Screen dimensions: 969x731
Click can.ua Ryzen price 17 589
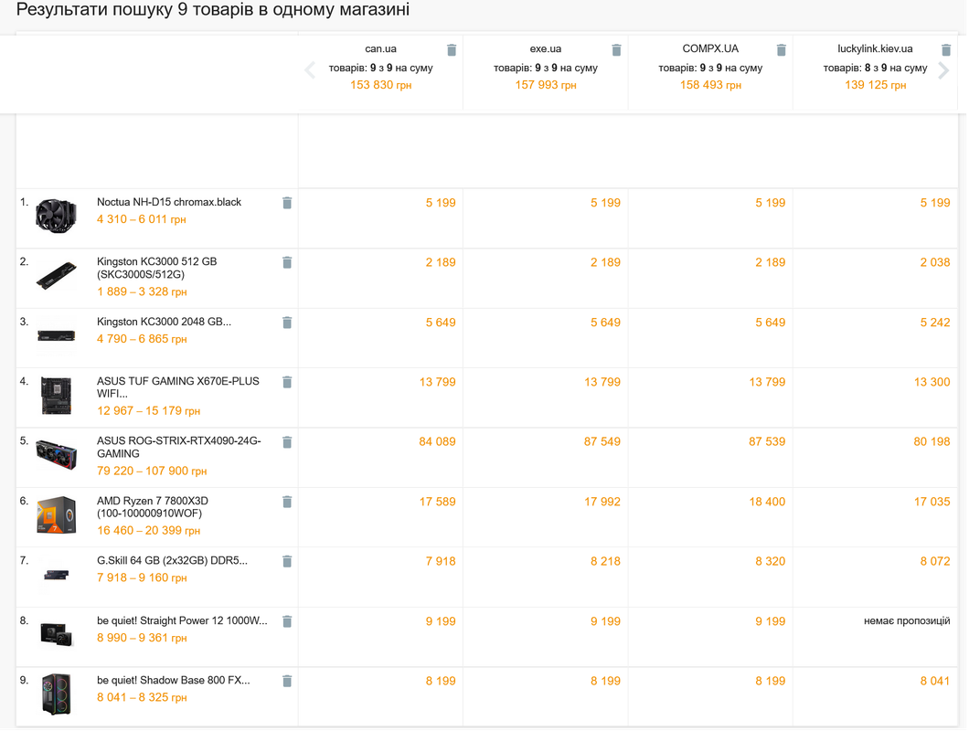click(x=437, y=502)
